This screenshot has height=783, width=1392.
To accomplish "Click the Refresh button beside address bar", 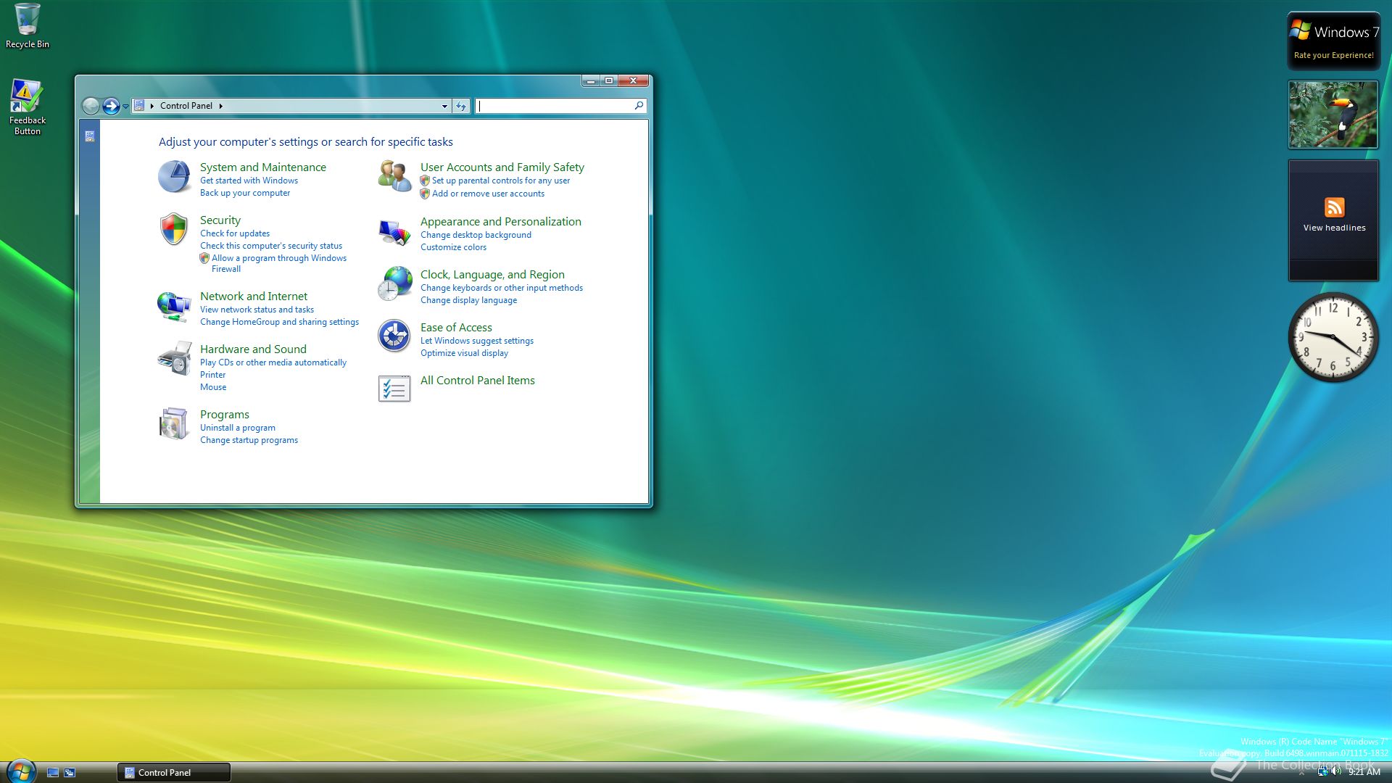I will (461, 106).
